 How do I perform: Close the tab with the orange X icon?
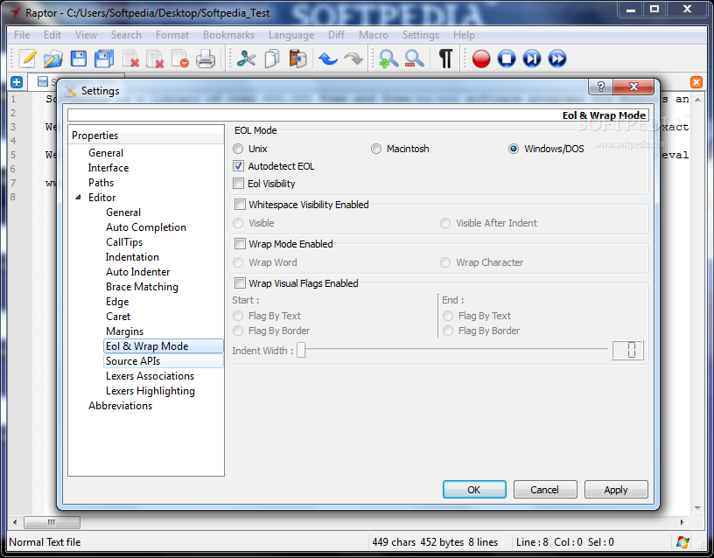click(x=696, y=82)
